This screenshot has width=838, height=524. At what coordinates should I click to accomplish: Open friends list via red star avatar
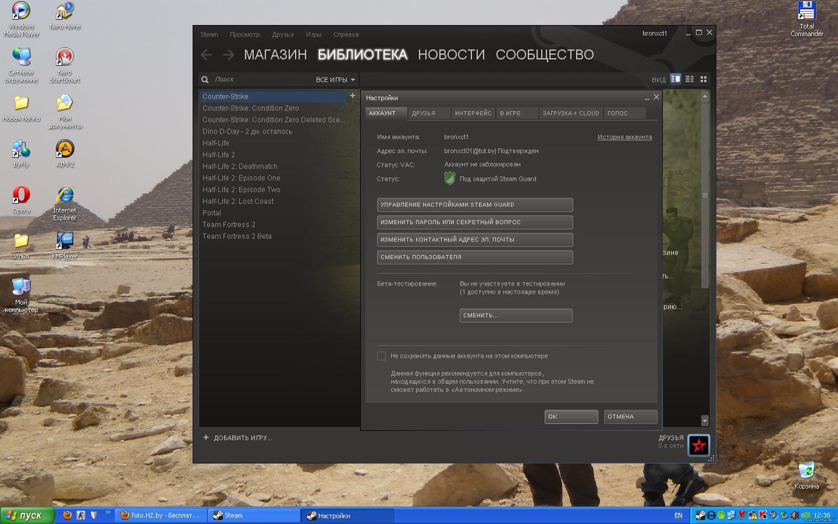[x=698, y=445]
